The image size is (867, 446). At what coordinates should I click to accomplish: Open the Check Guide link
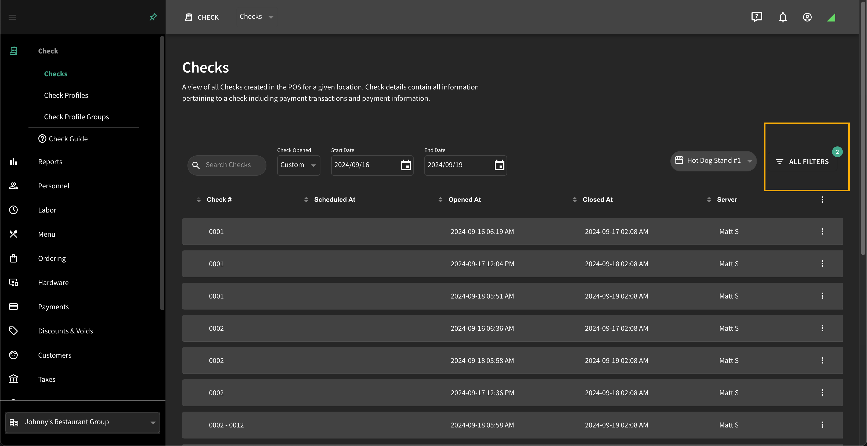point(63,139)
